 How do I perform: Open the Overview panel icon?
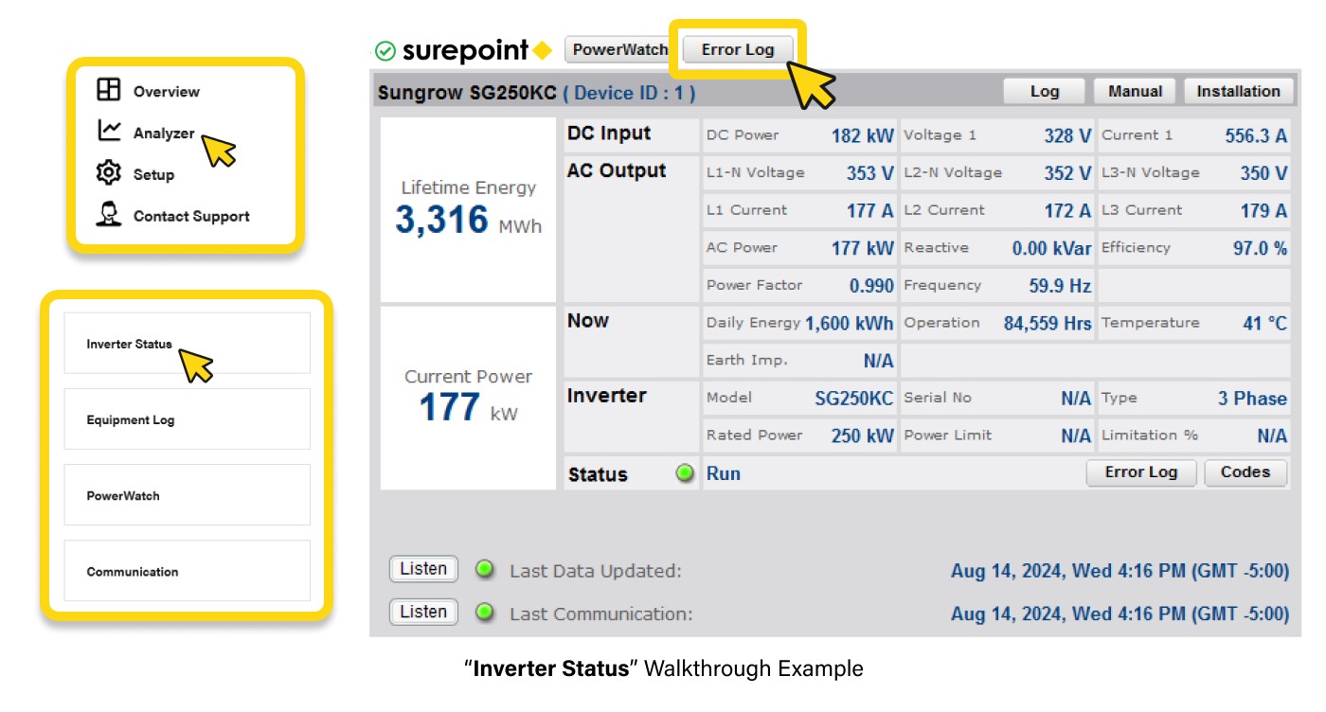[108, 91]
